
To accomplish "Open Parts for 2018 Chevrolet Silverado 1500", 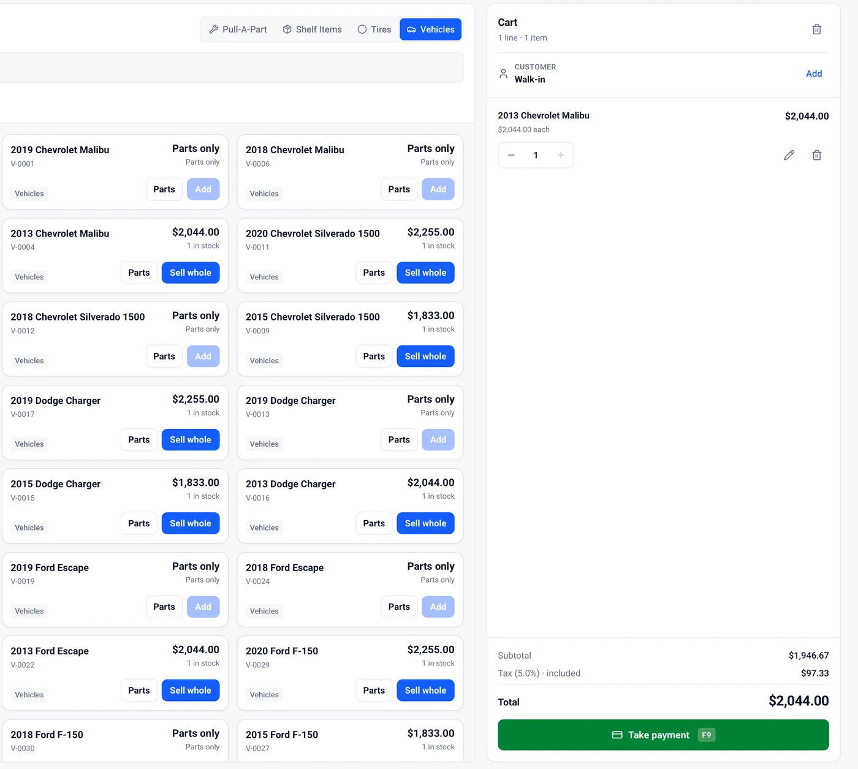I will 164,356.
